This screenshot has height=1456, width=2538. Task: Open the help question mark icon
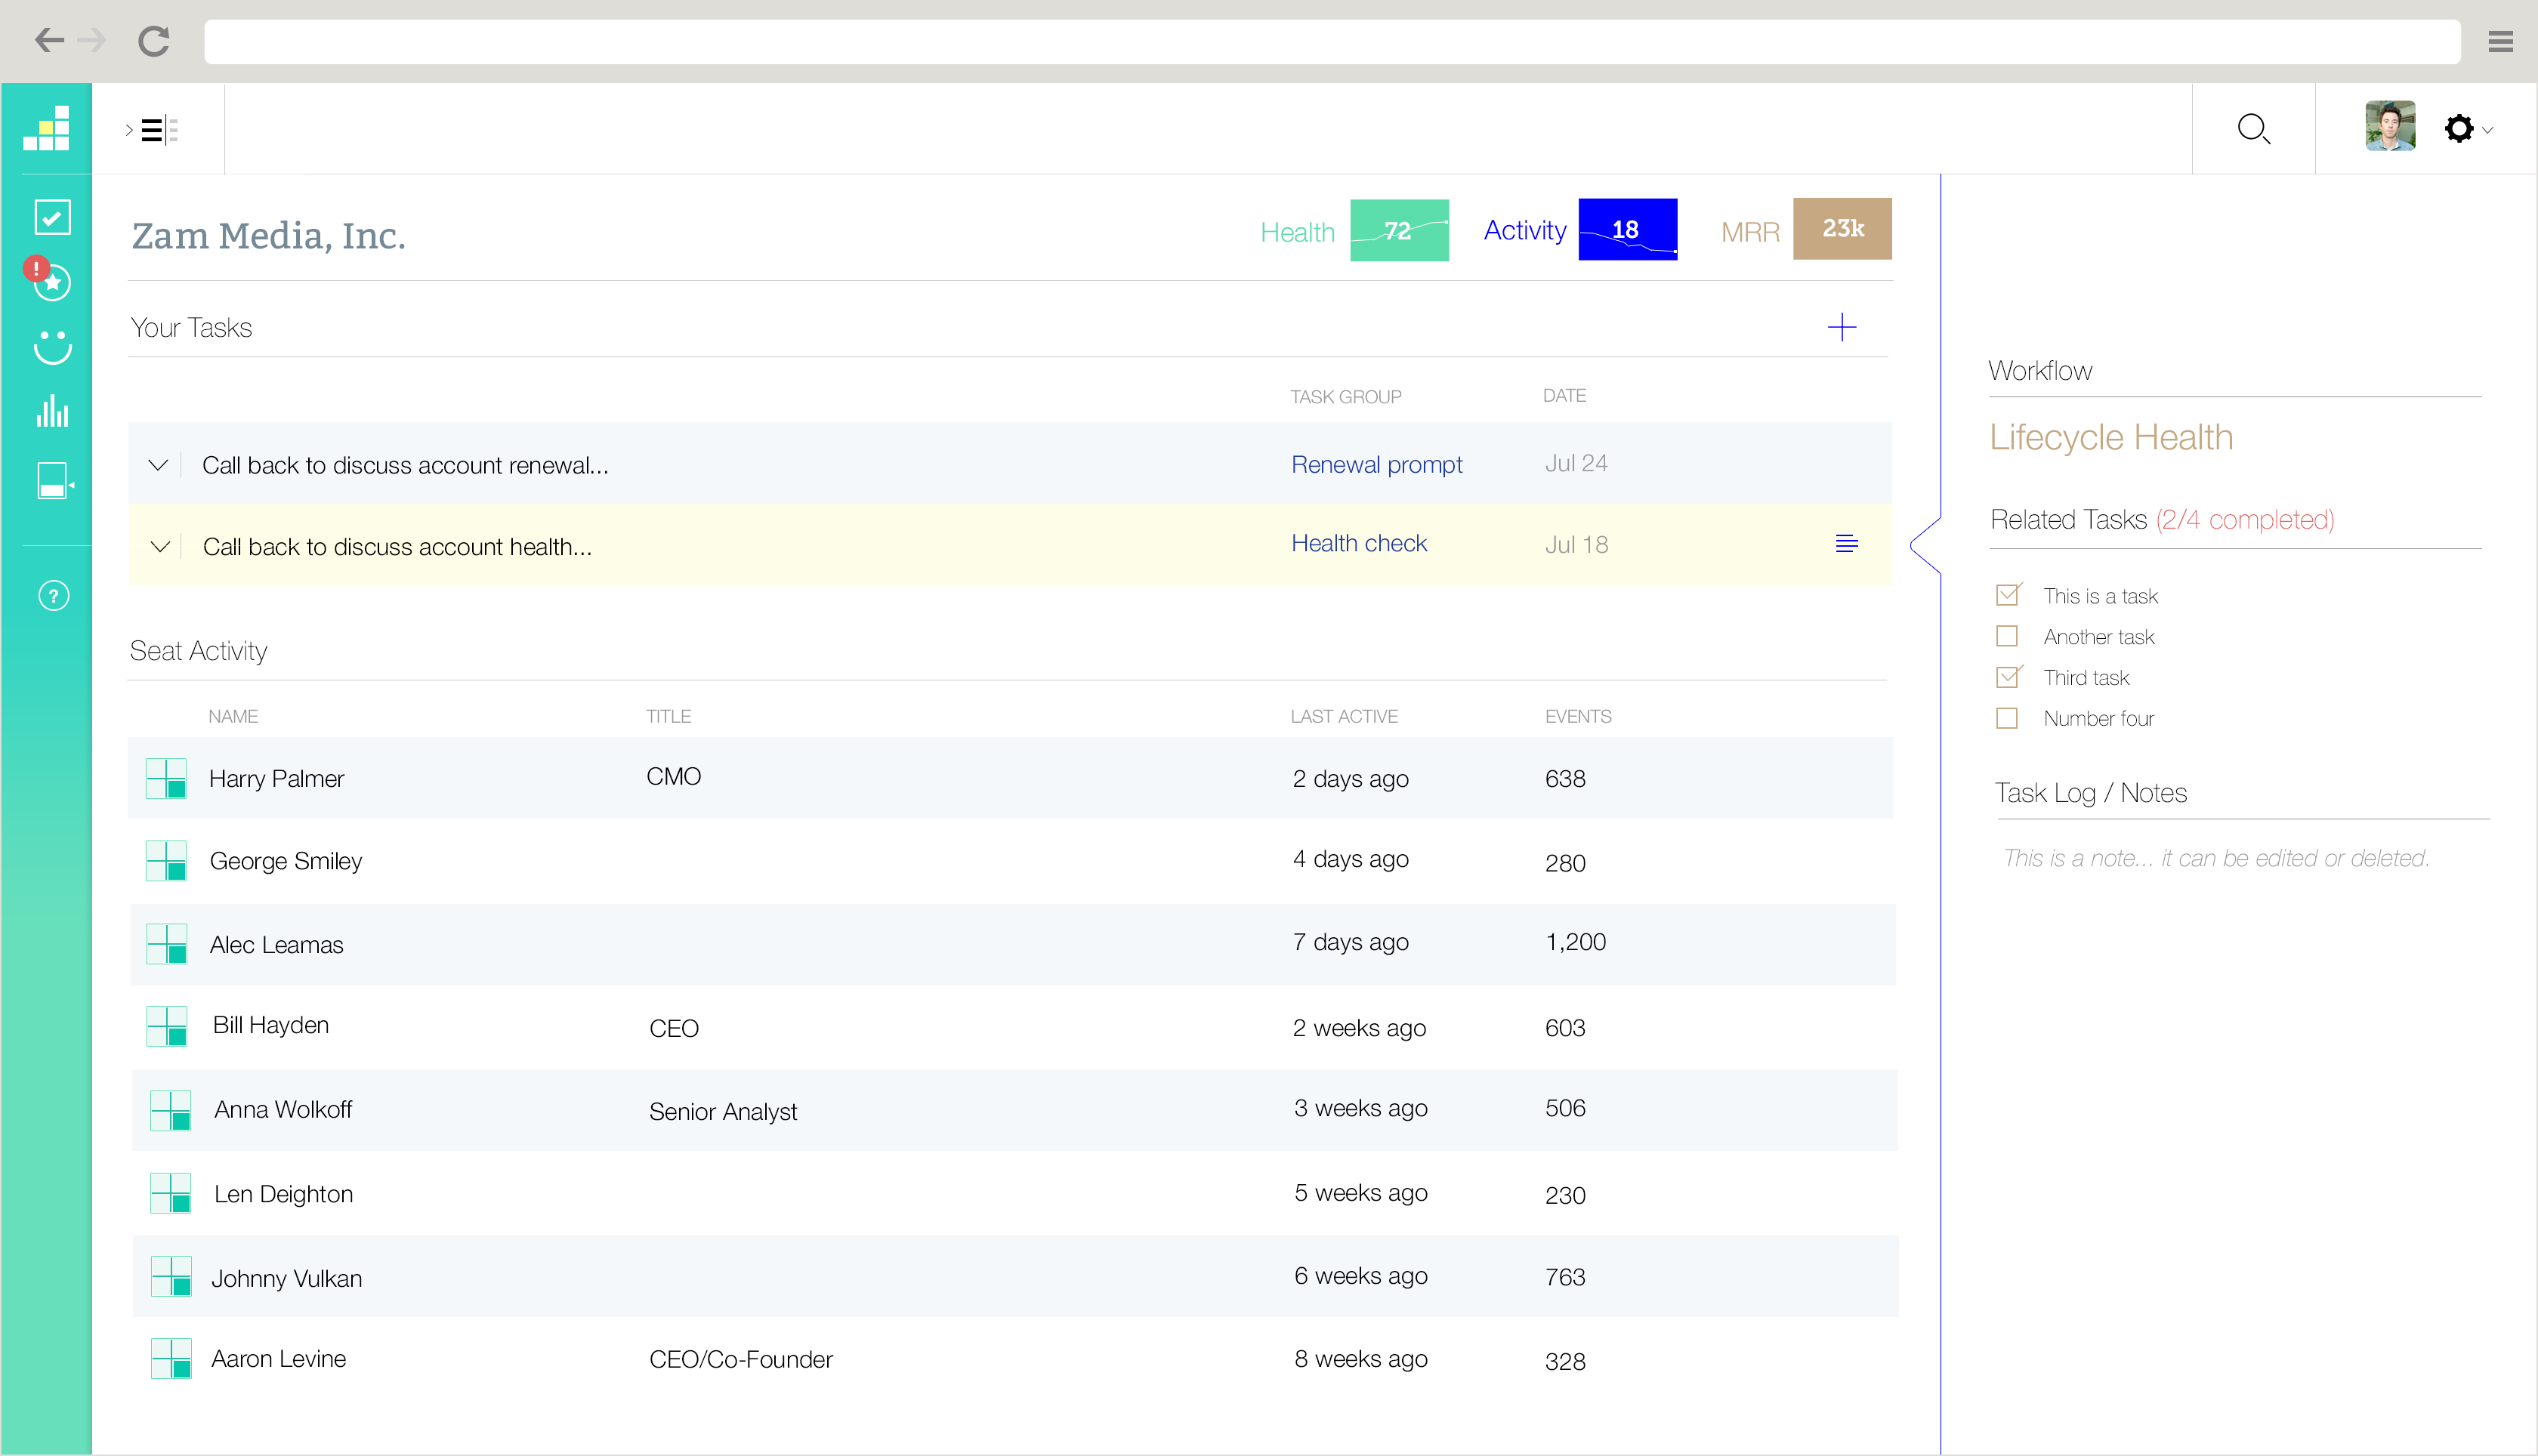(54, 596)
